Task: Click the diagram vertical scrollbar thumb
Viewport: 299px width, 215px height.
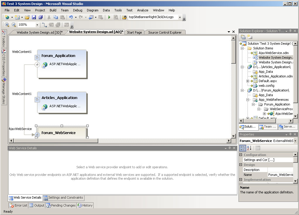Action: point(234,52)
